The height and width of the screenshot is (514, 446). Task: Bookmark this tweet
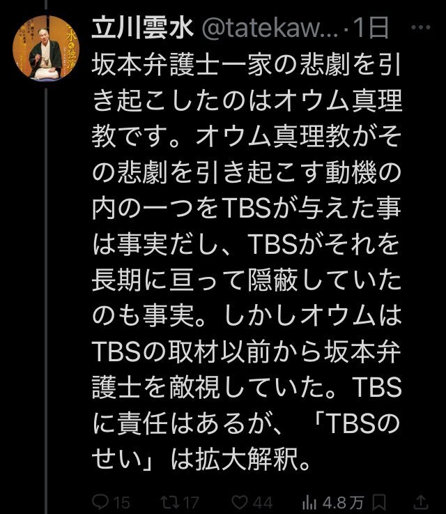379,502
